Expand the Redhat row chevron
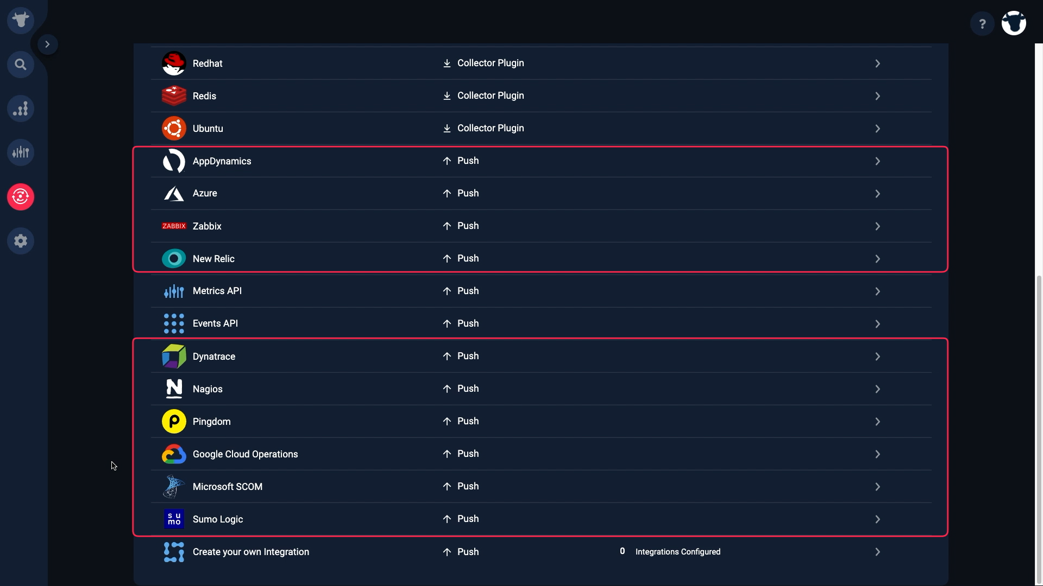1043x586 pixels. pyautogui.click(x=877, y=63)
